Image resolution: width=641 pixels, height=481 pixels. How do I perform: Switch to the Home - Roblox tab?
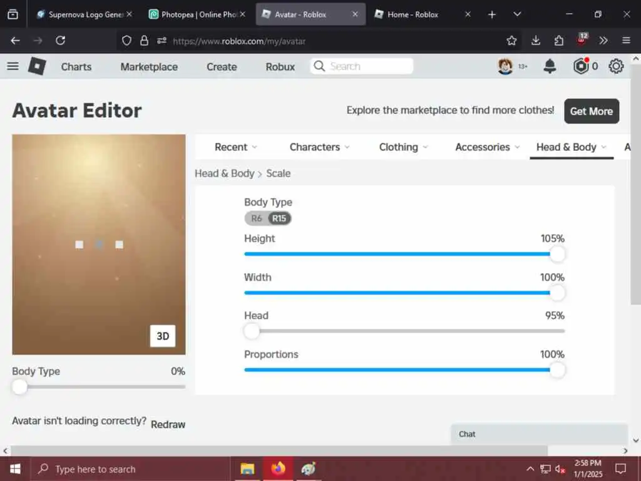click(423, 15)
